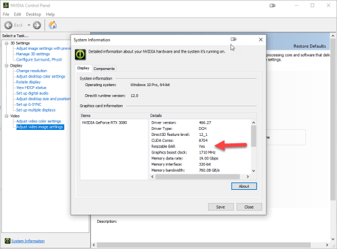Open Rotate display
This screenshot has height=249, width=337.
click(x=28, y=82)
